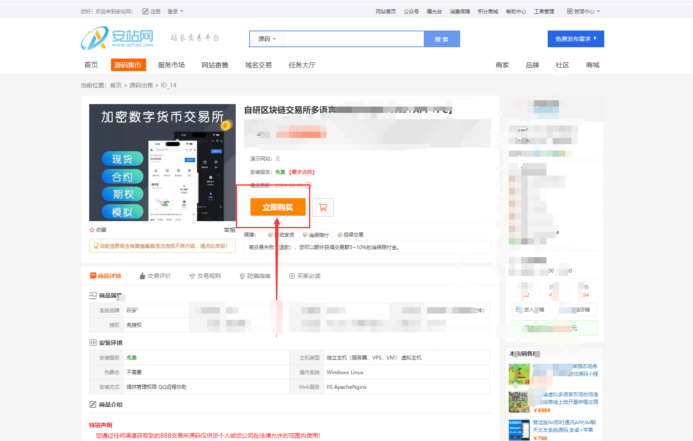Click the 免授权 table cell
Screen dimensions: 693x441
(x=156, y=325)
